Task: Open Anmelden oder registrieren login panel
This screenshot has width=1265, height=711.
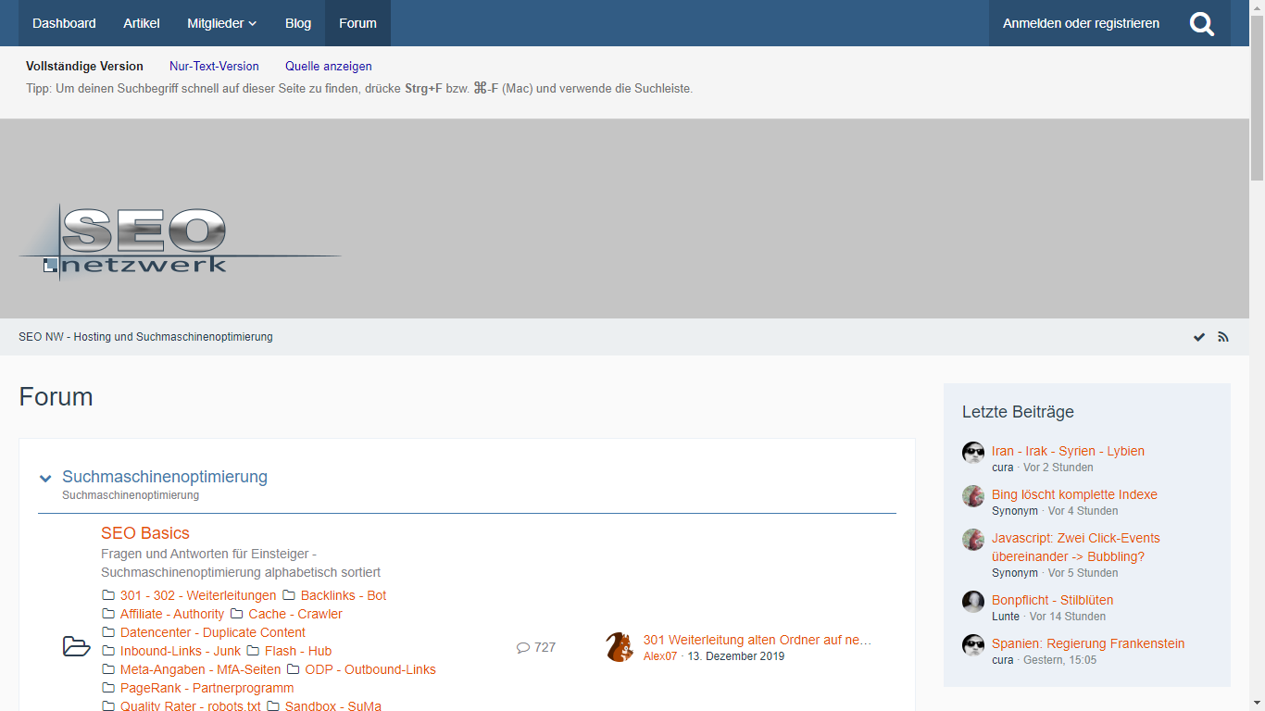Action: click(x=1081, y=23)
